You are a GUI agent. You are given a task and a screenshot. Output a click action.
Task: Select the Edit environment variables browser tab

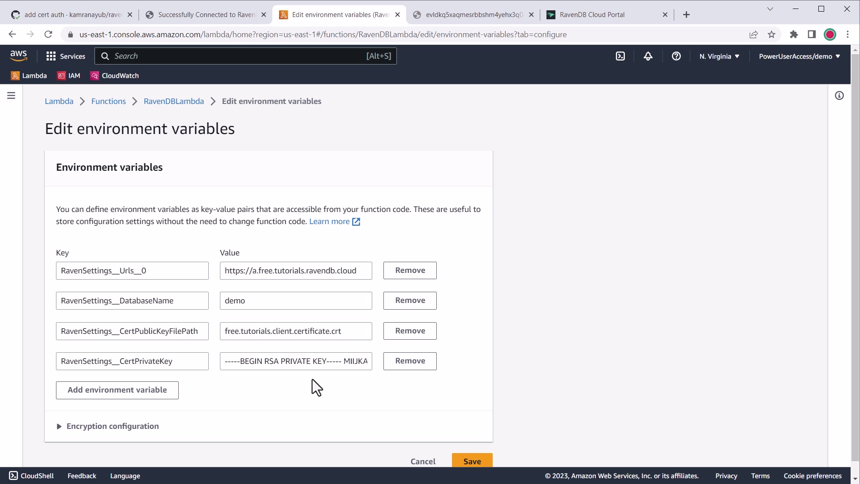click(x=340, y=15)
